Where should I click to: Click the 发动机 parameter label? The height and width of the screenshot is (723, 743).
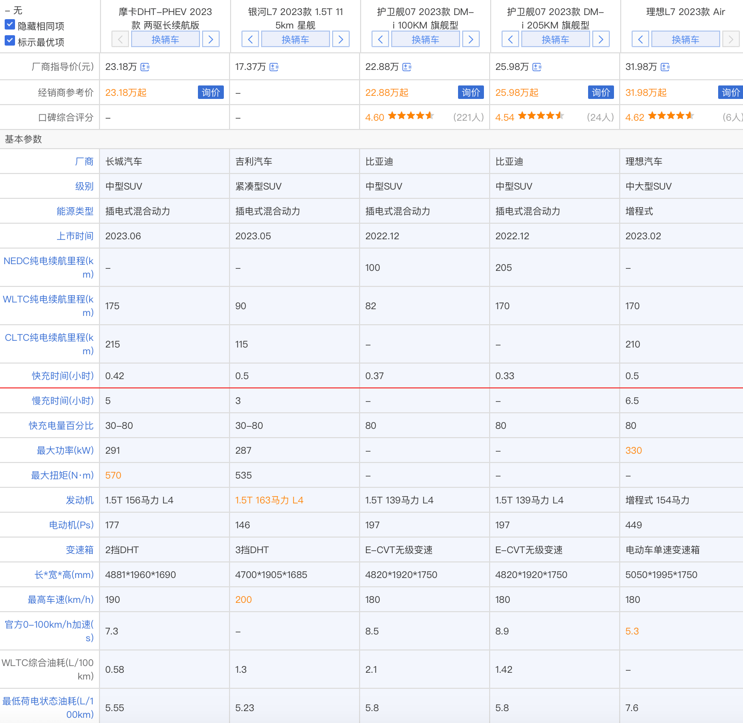80,500
